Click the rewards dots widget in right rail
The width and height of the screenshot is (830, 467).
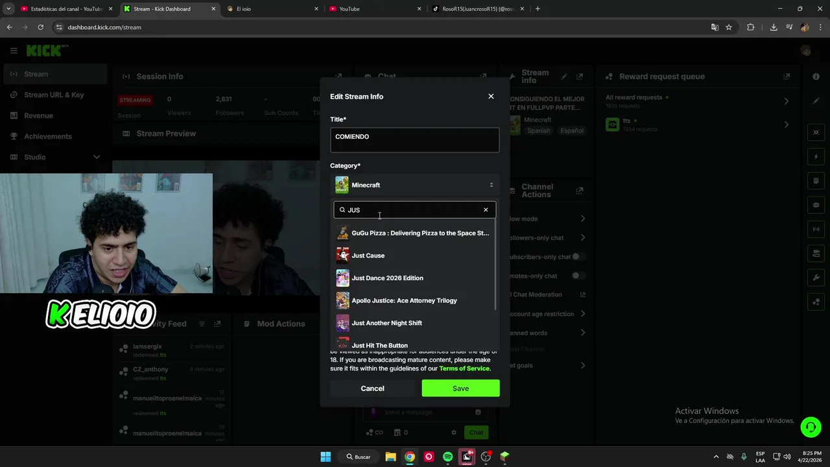coord(816,302)
